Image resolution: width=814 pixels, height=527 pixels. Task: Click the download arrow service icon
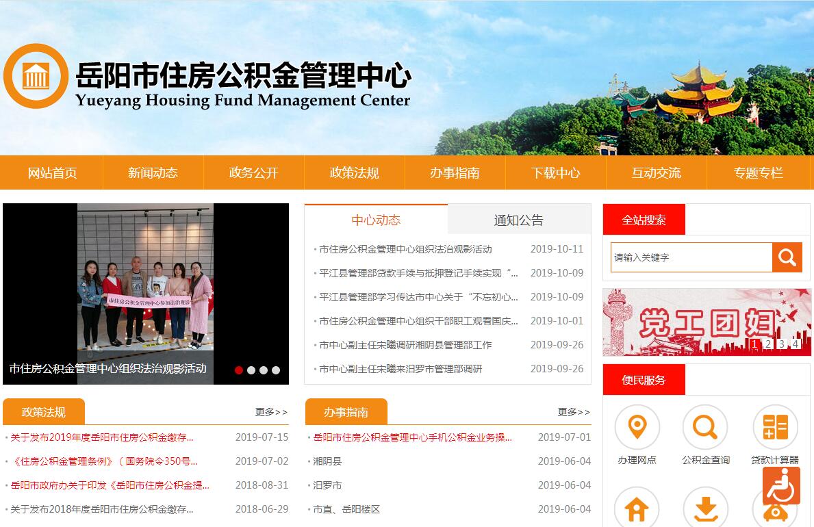(x=705, y=509)
